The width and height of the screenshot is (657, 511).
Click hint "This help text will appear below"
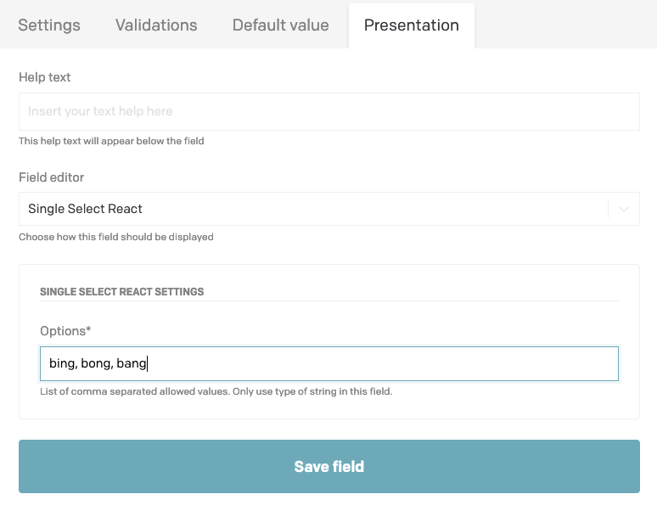(x=111, y=141)
